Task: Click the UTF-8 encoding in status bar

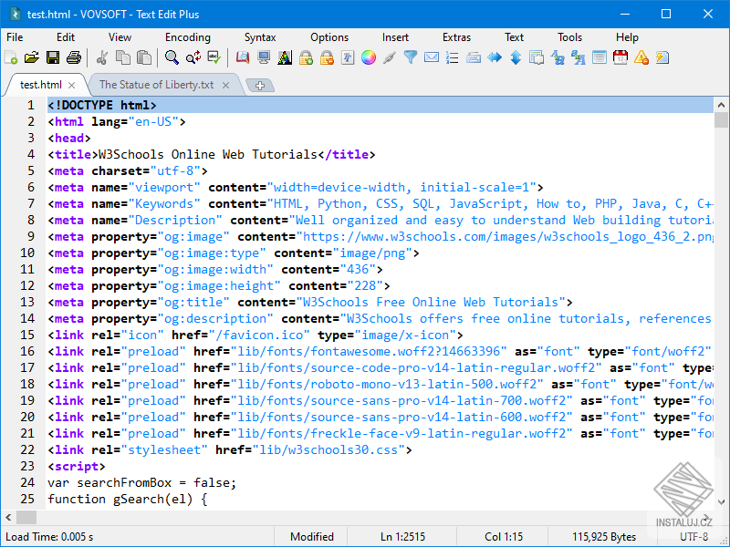Action: [x=693, y=536]
